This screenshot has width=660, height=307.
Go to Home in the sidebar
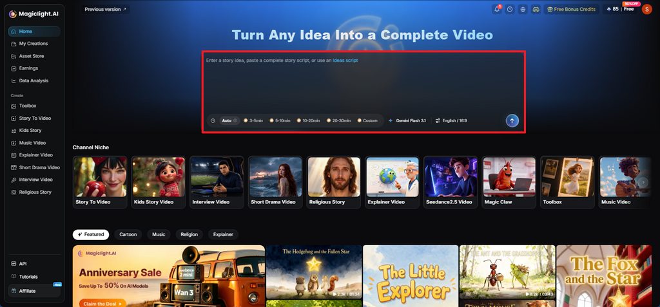coord(34,32)
